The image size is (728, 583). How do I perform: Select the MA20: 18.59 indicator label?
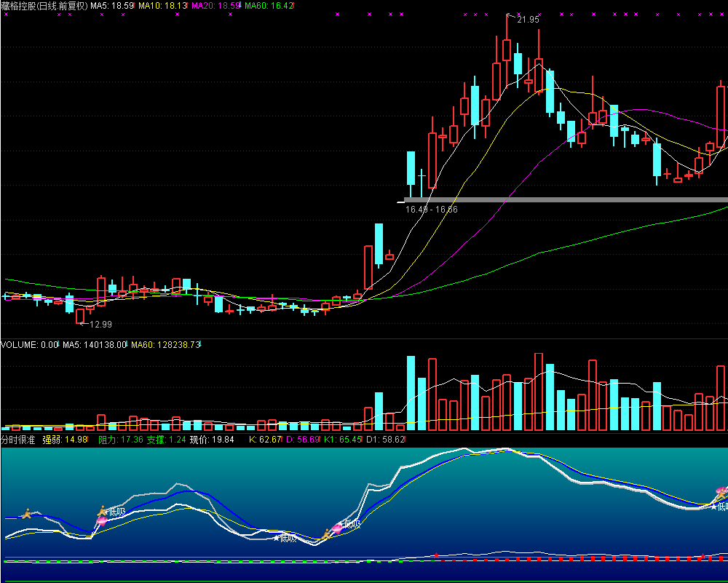point(216,6)
